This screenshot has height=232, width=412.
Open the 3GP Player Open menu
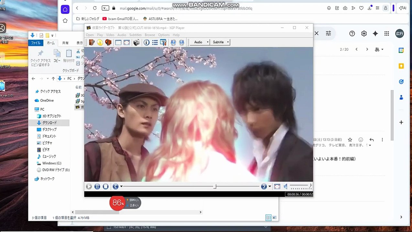click(90, 35)
